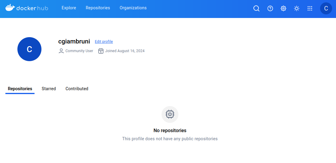
Task: Click the calendar icon beside join date
Action: click(101, 51)
